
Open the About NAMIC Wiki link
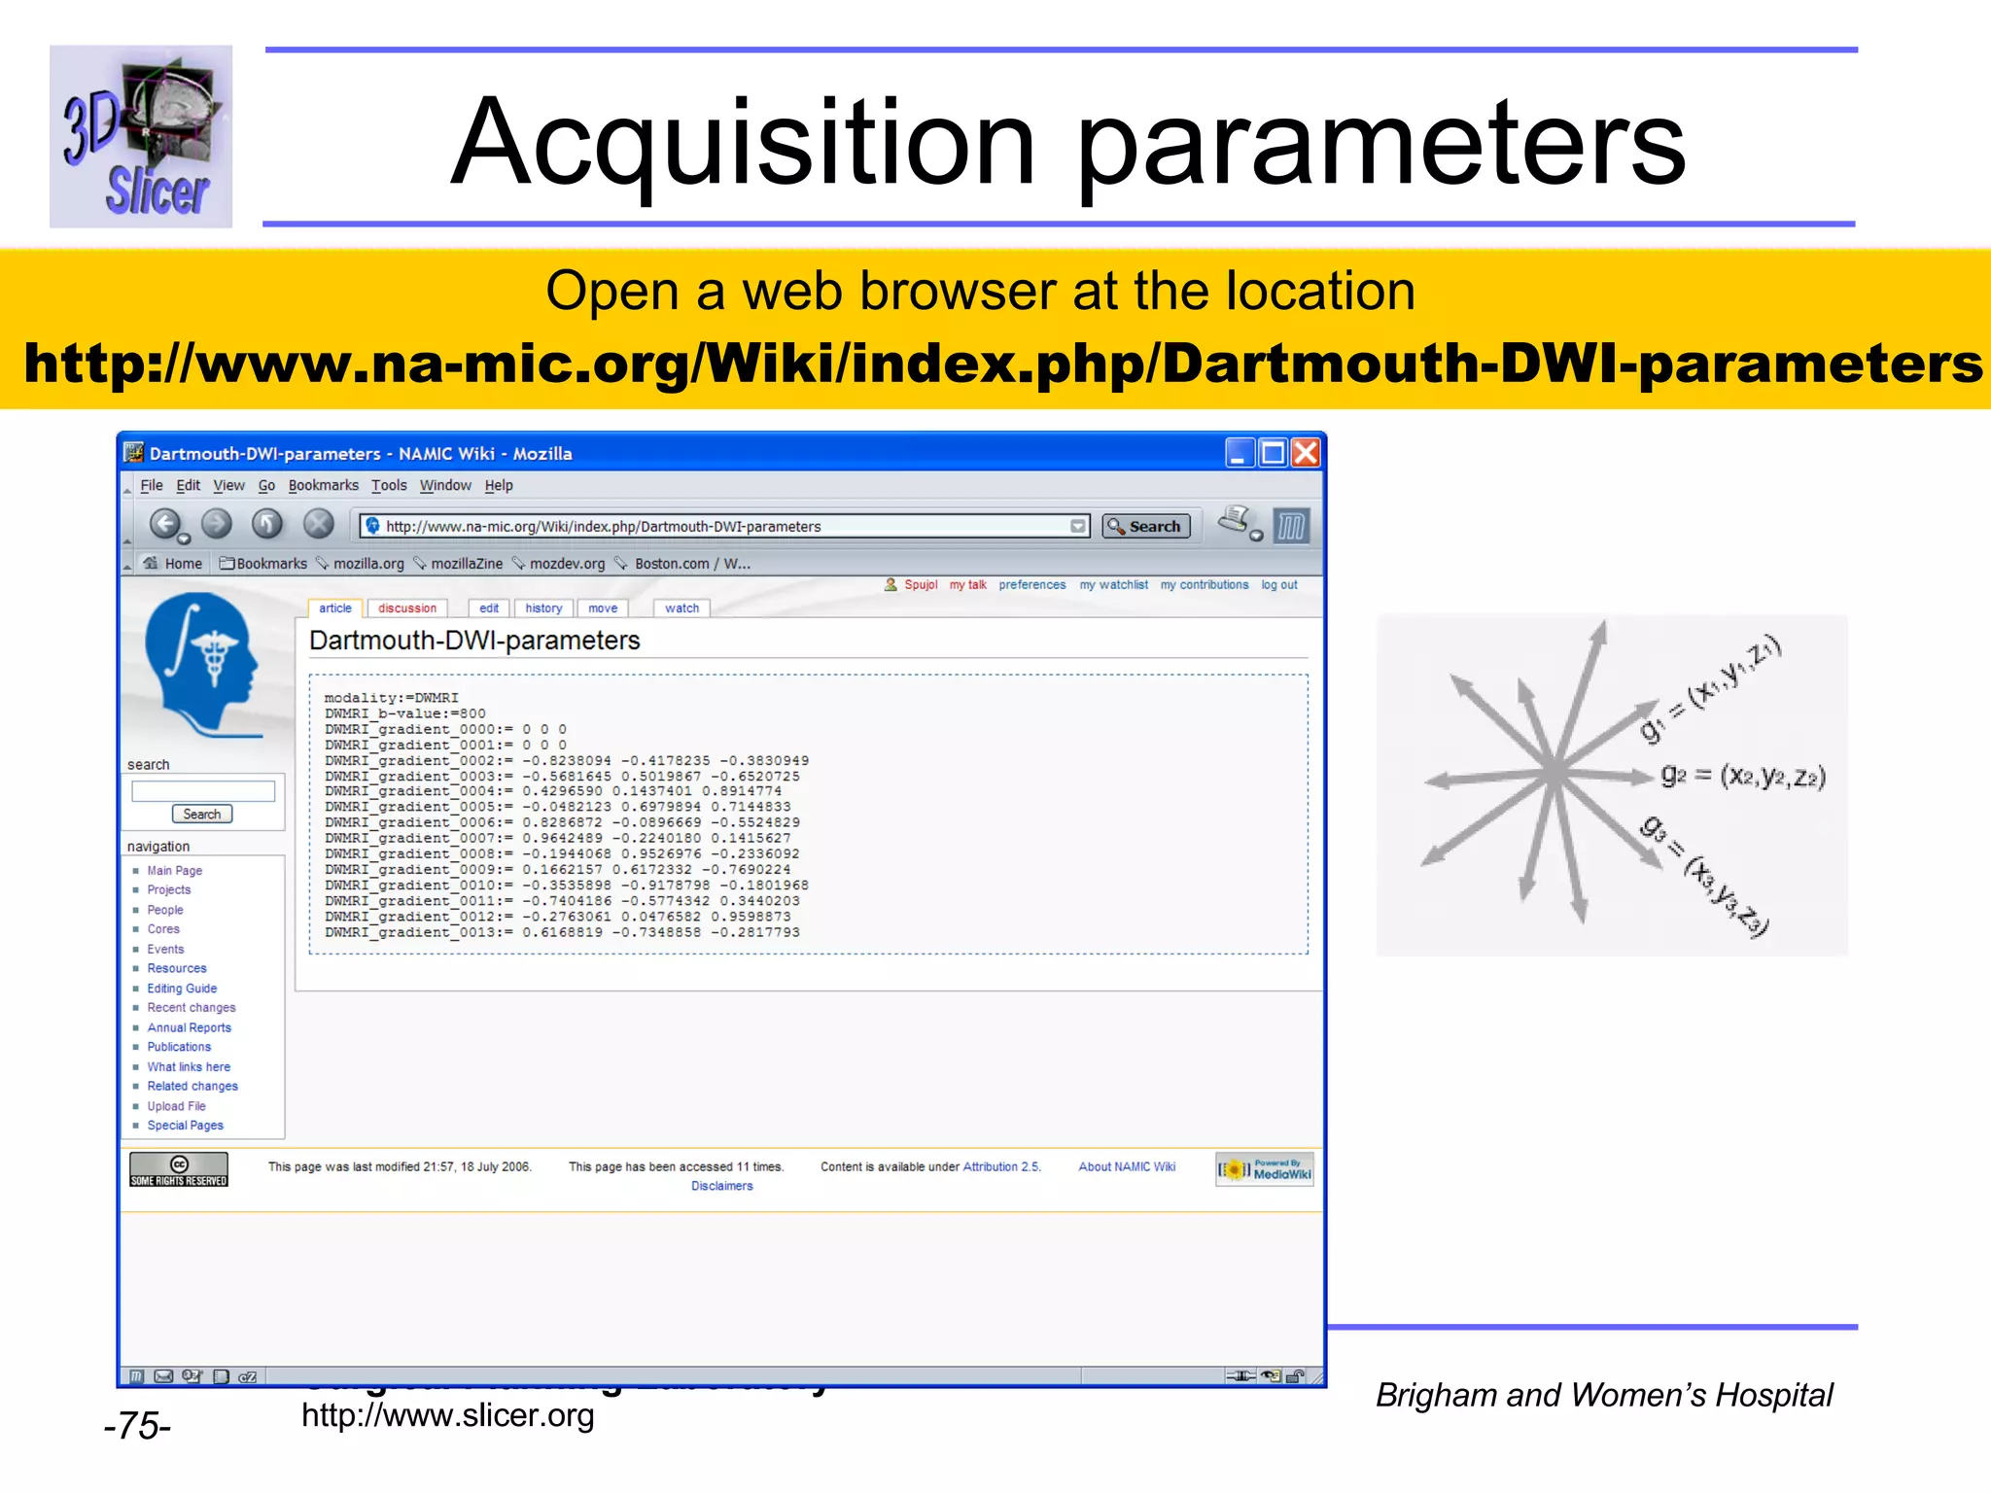(x=1127, y=1166)
